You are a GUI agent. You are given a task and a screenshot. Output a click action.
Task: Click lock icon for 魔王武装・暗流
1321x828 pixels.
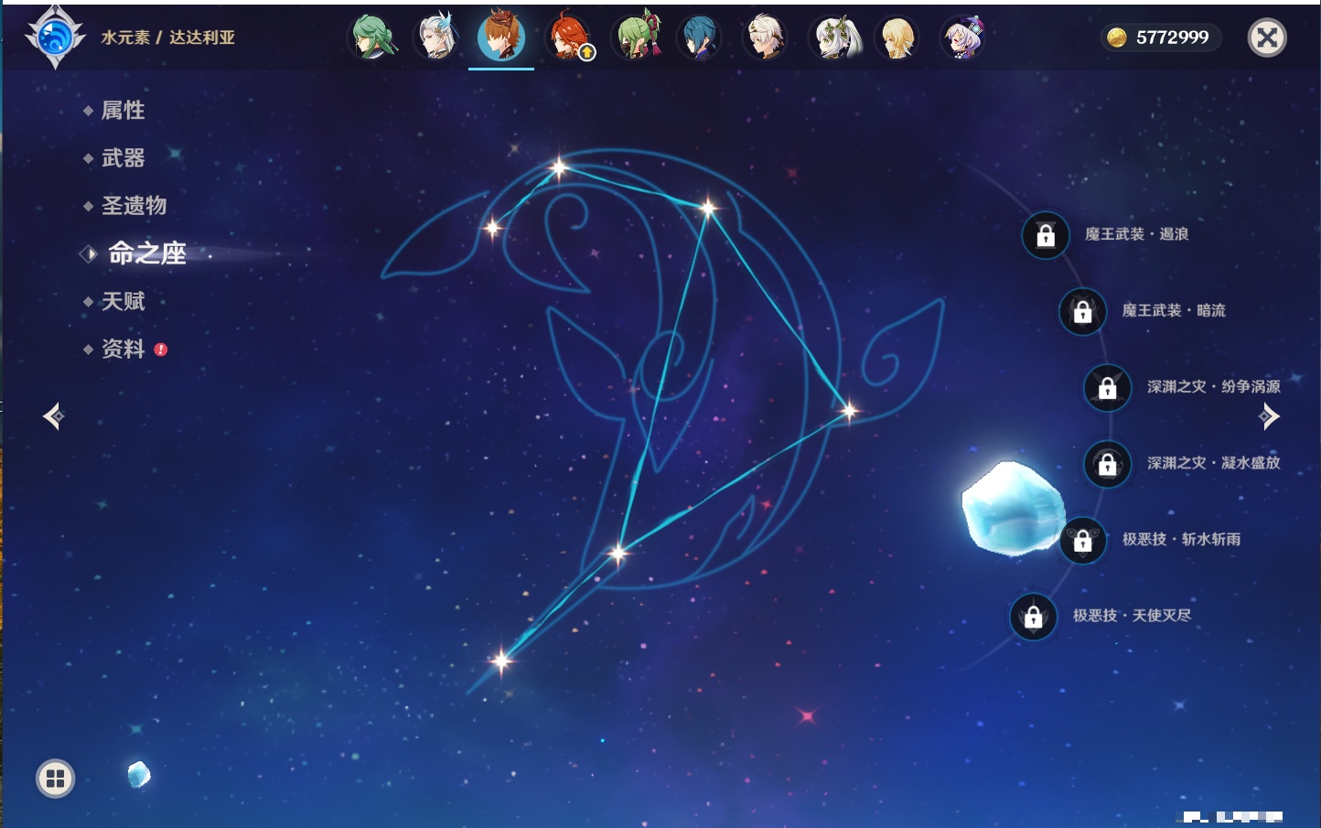(1082, 311)
